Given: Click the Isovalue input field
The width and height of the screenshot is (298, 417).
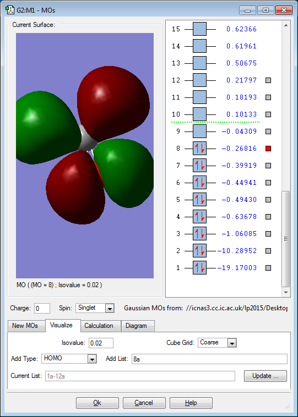Looking at the screenshot, I should [x=101, y=343].
